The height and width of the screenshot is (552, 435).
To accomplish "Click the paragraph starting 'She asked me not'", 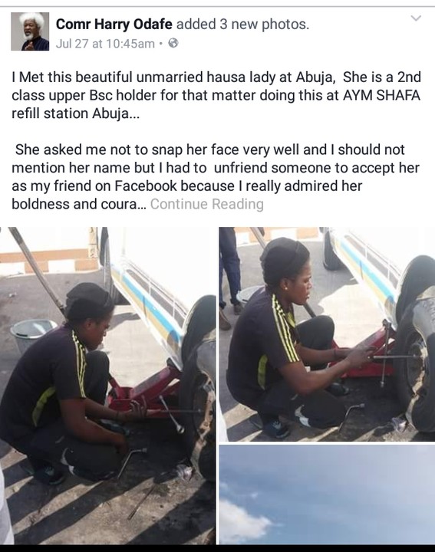I will (216, 177).
